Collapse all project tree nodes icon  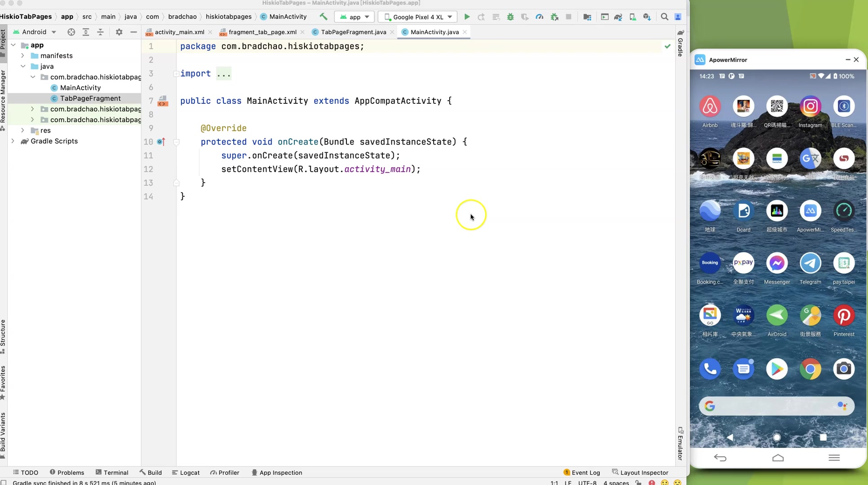(x=100, y=32)
